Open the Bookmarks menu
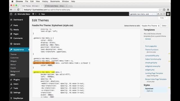 tap(55, 1)
